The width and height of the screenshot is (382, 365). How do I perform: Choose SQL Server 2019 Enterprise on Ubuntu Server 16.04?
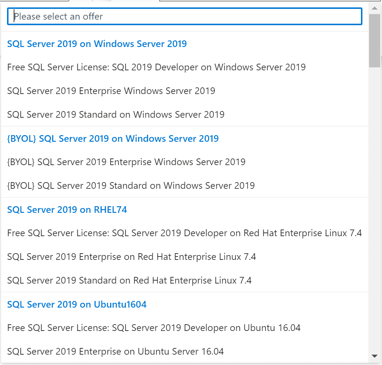click(115, 352)
